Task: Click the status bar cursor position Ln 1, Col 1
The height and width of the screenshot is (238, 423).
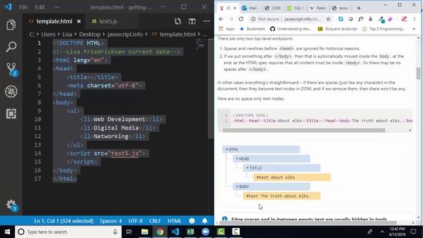Action: (x=63, y=221)
